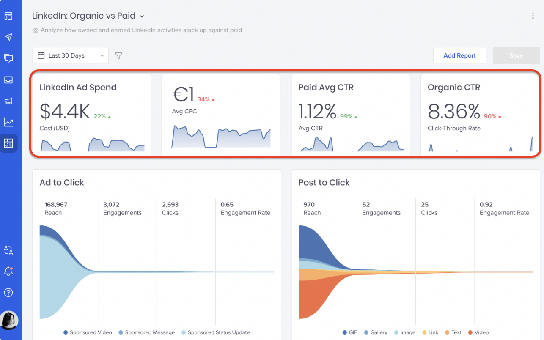The height and width of the screenshot is (340, 544).
Task: Open the inbox tray icon
Action: pyautogui.click(x=8, y=80)
